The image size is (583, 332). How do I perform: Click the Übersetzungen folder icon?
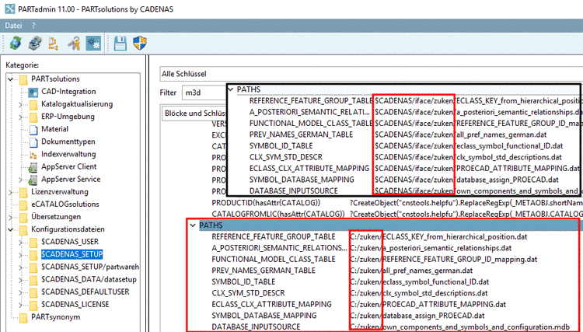click(x=24, y=218)
